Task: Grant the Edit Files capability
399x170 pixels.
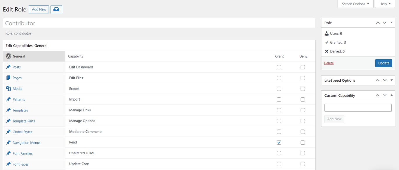Action: [x=279, y=78]
